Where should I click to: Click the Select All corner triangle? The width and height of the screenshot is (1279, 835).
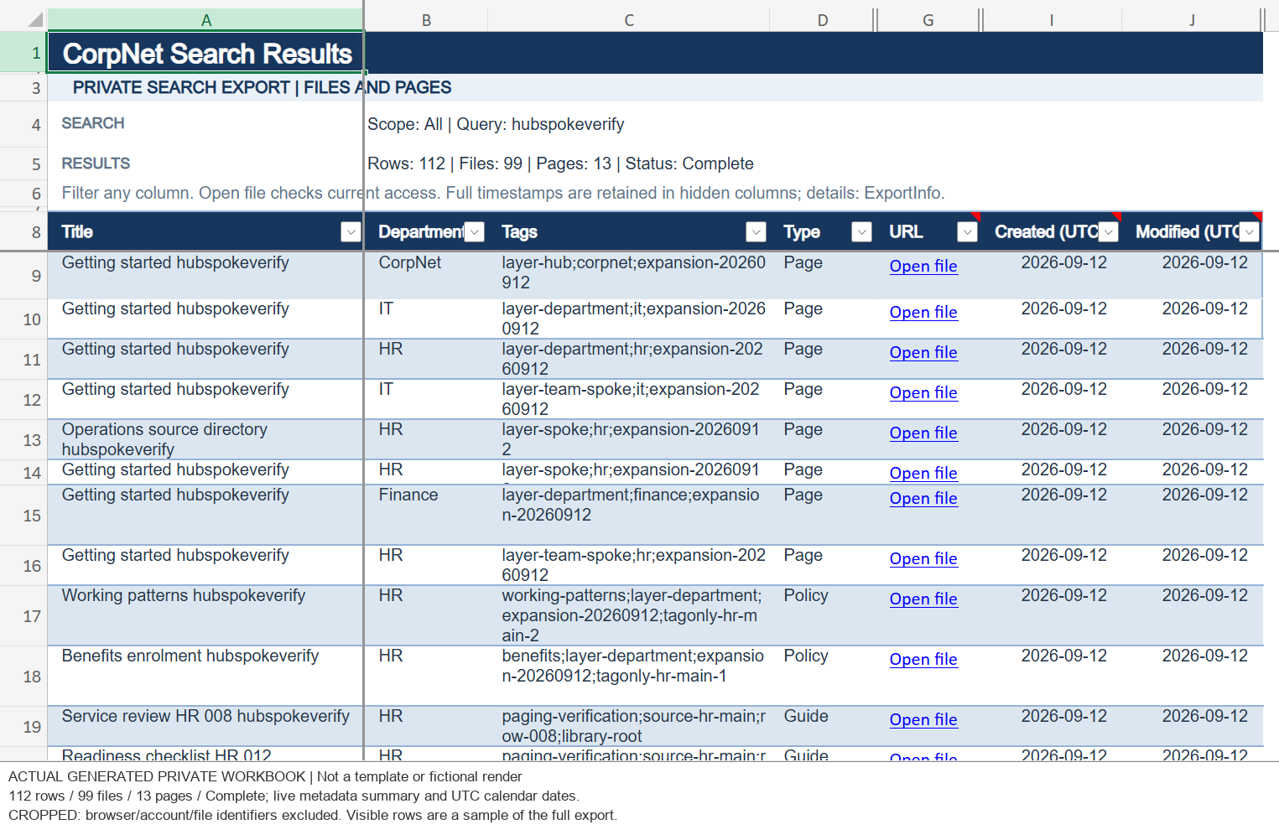coord(34,20)
